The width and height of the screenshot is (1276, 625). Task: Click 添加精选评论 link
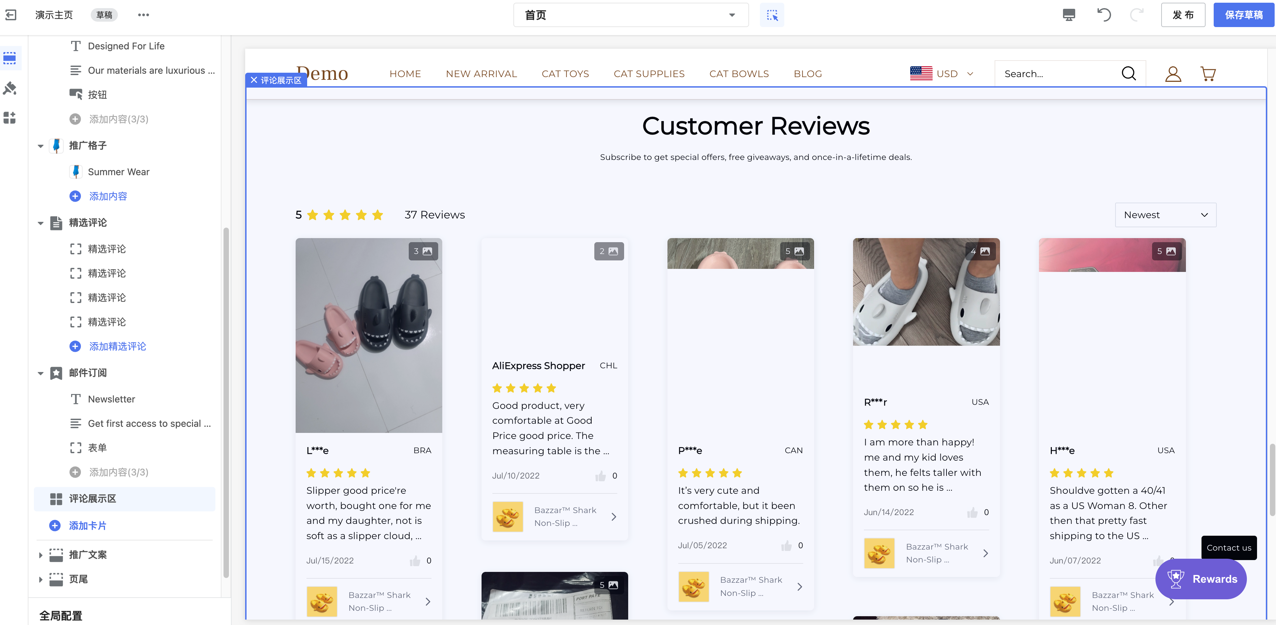118,346
